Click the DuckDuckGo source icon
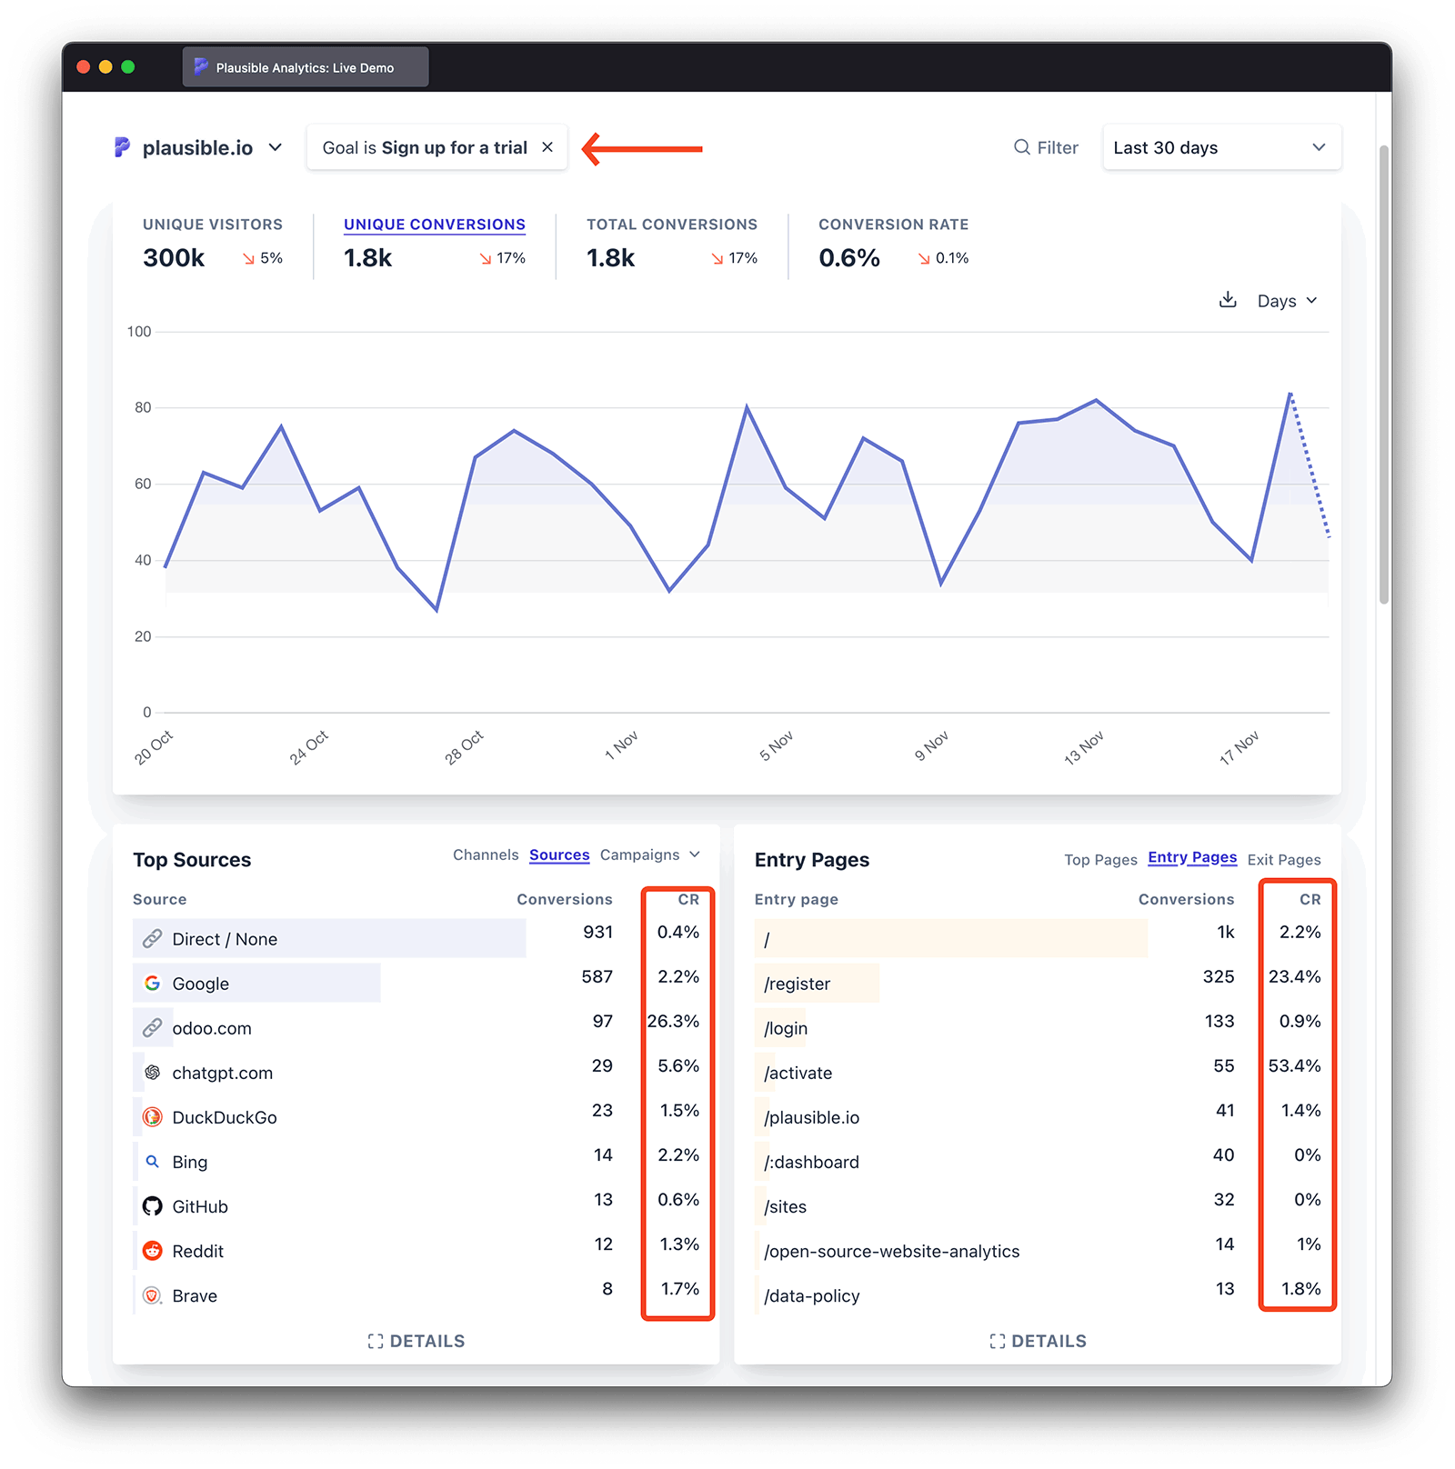This screenshot has width=1455, height=1469. pos(153,1117)
